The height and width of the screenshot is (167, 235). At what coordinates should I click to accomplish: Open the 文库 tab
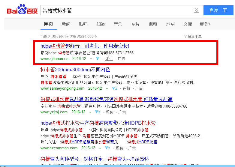[x=188, y=24]
